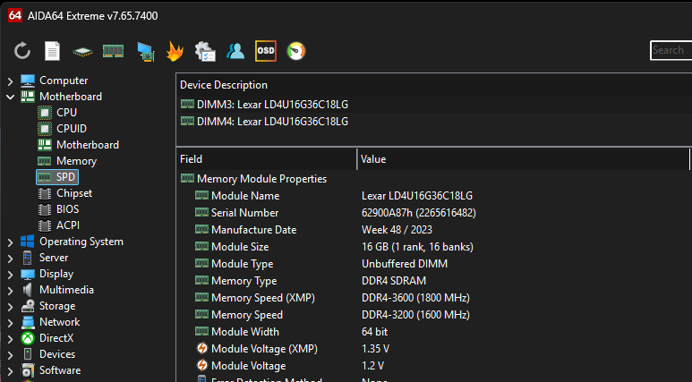Select Software in the tree
The image size is (692, 382).
coord(60,370)
